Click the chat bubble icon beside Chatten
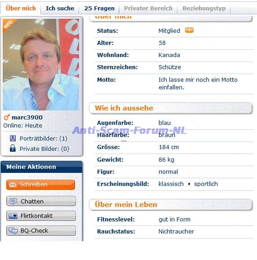The image size is (257, 260). 13,201
